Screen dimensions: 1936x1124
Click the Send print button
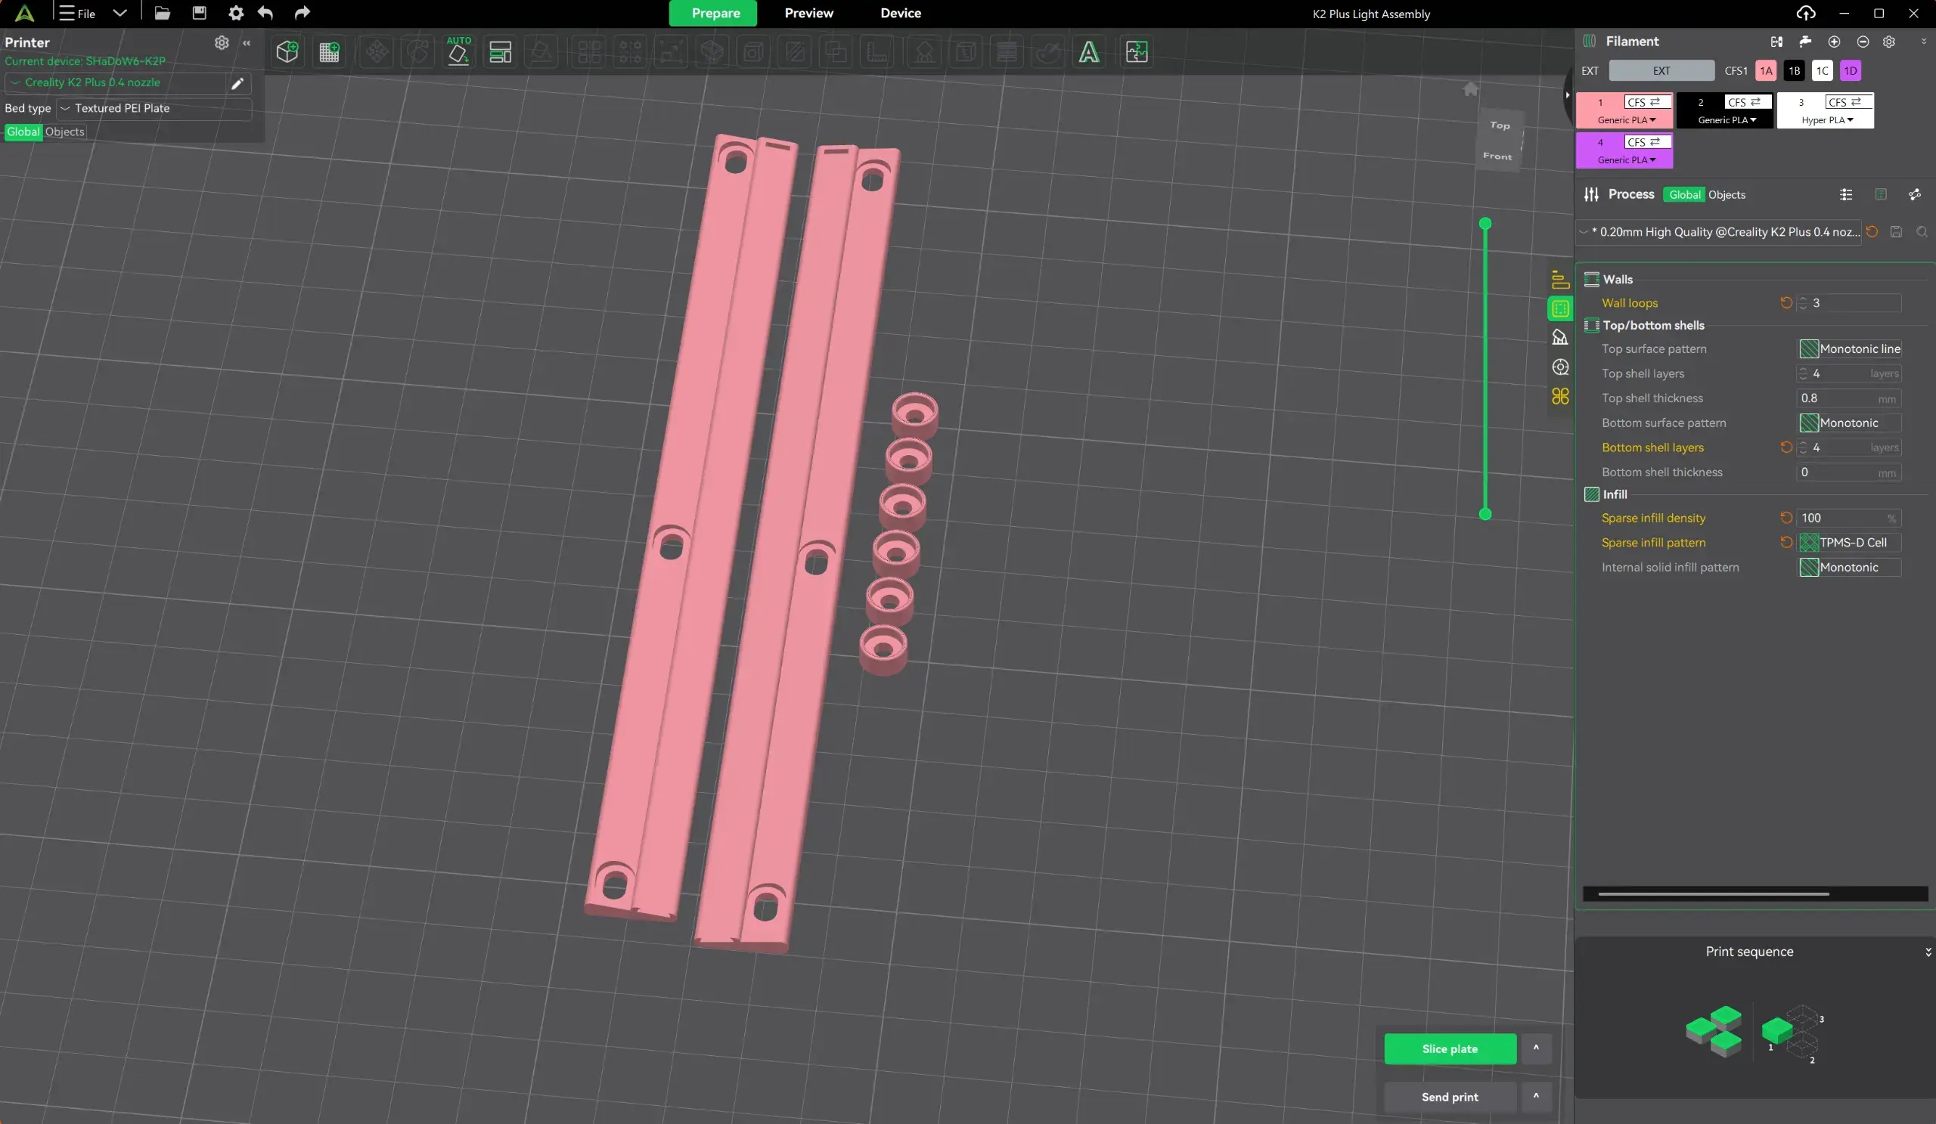(1450, 1096)
